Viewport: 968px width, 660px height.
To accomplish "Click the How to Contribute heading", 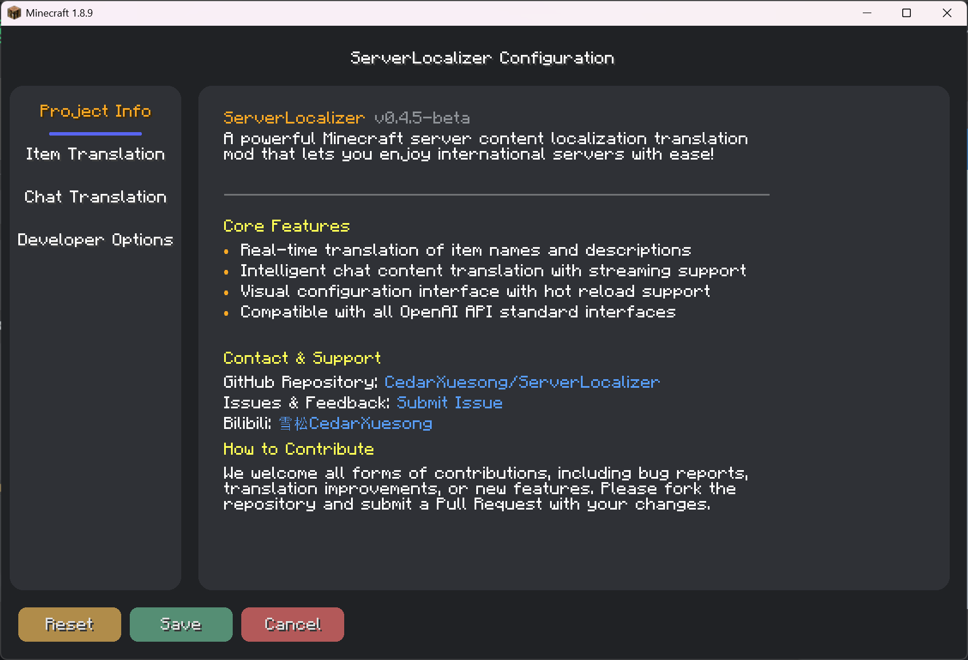I will pyautogui.click(x=298, y=449).
